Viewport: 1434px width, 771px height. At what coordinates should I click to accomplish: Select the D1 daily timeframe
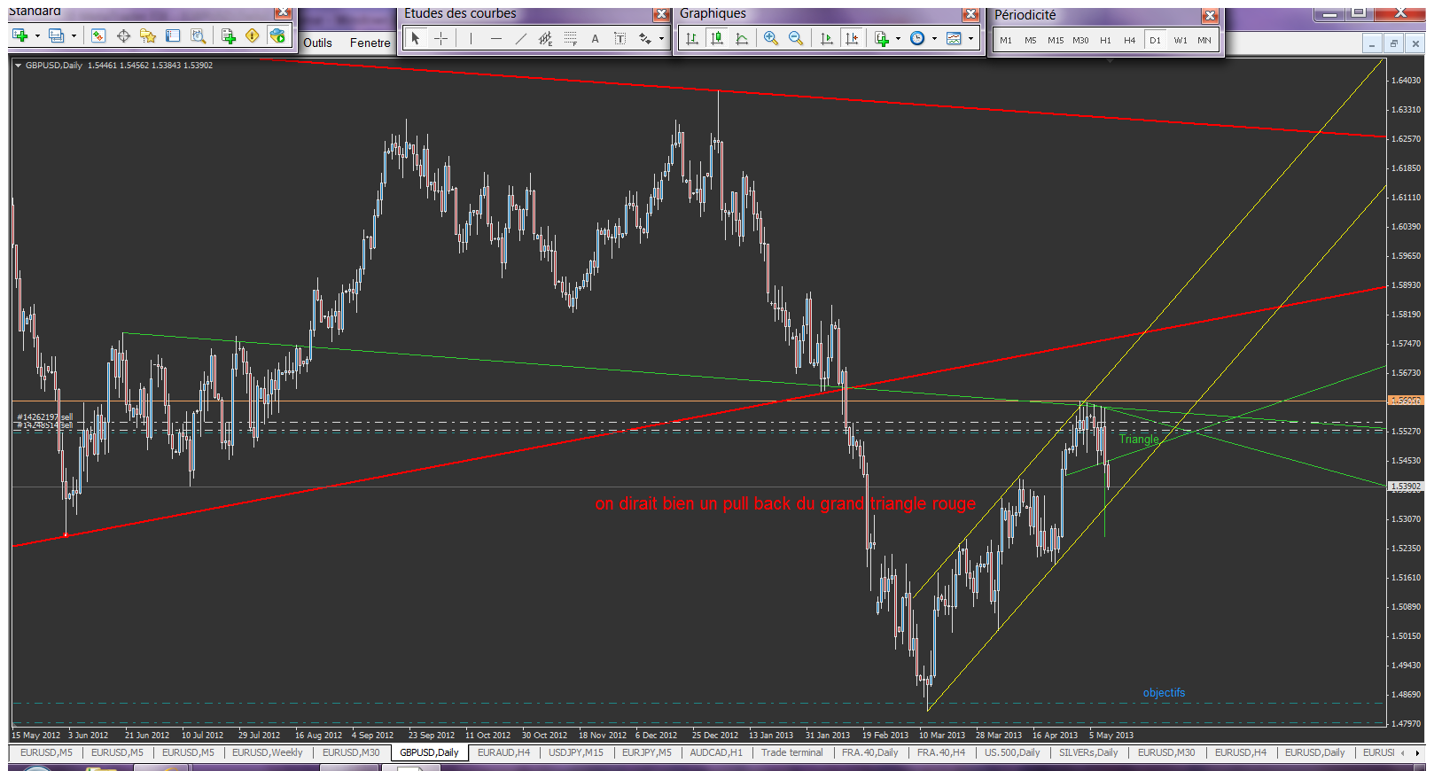(x=1155, y=40)
